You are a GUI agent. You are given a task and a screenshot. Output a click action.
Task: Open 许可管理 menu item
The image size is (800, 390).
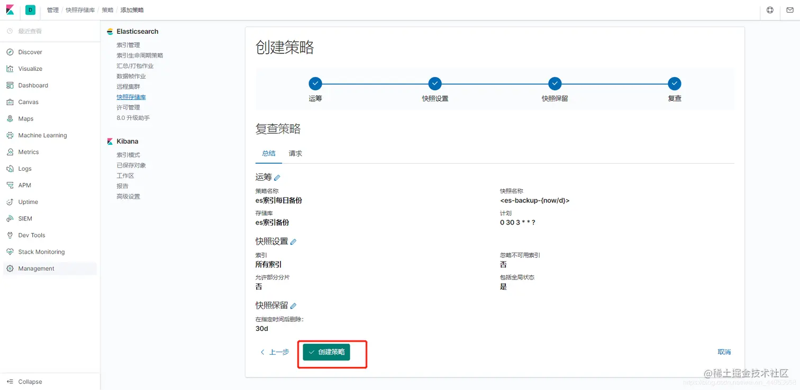129,107
